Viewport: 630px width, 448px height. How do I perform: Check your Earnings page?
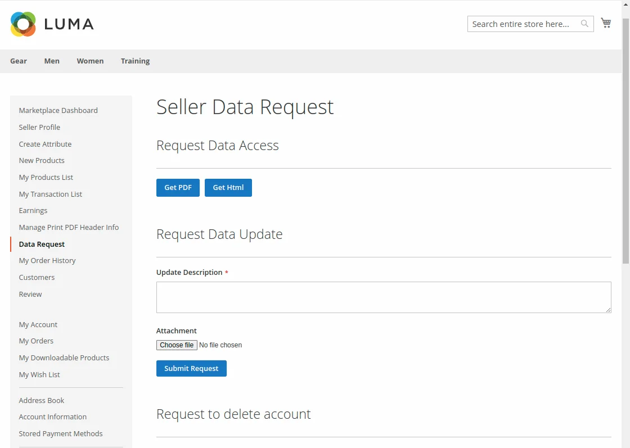point(33,210)
